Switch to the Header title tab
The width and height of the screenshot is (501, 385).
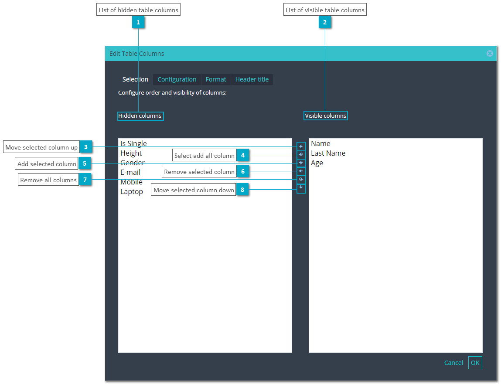pyautogui.click(x=252, y=79)
